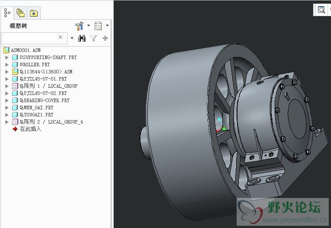Click pattern icon of 阵列 1

[x=15, y=86]
